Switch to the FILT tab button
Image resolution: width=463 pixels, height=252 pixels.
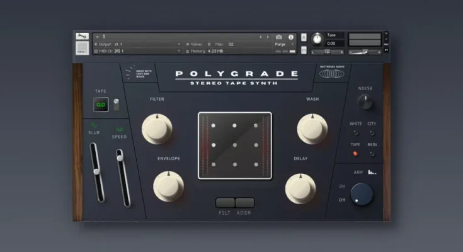225,203
